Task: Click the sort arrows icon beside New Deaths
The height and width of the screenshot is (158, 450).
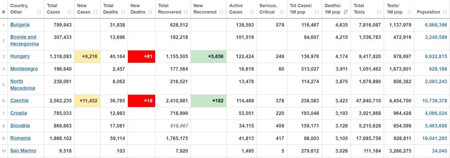Action: pyautogui.click(x=150, y=12)
